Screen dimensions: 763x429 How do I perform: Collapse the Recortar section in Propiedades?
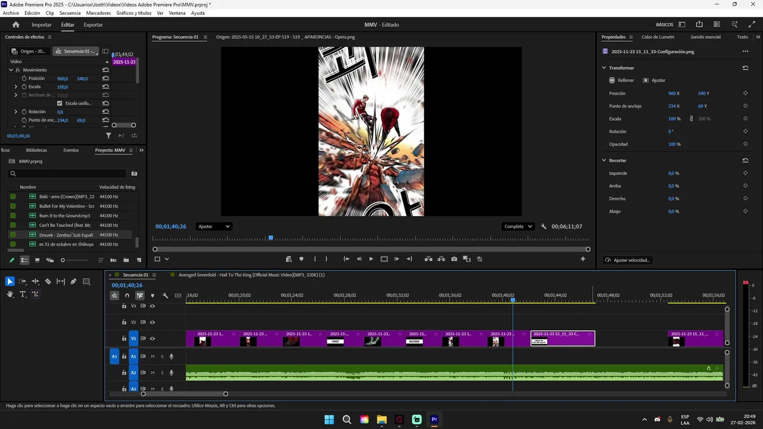click(x=604, y=160)
